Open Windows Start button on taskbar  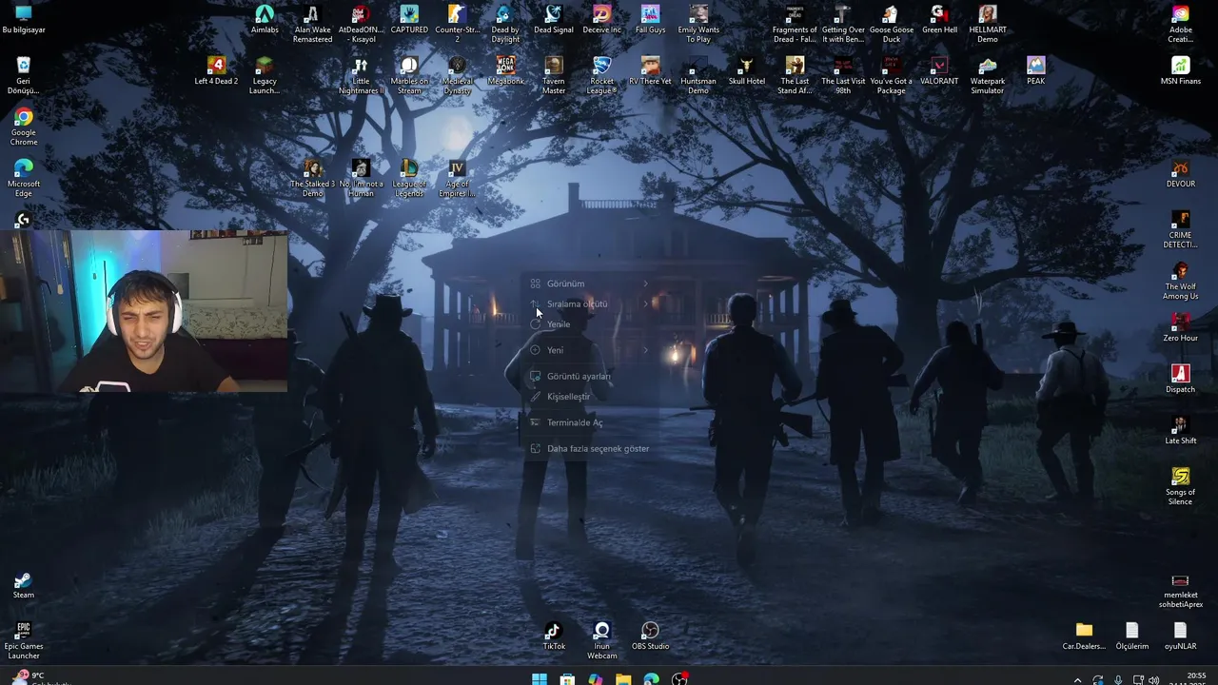[x=540, y=678]
